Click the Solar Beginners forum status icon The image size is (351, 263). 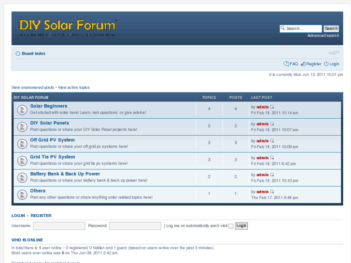[22, 110]
